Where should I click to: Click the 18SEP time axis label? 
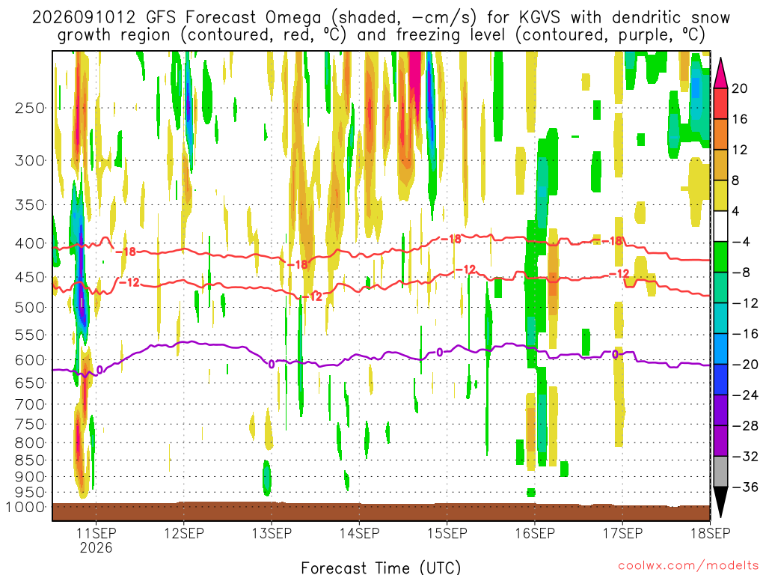(711, 533)
